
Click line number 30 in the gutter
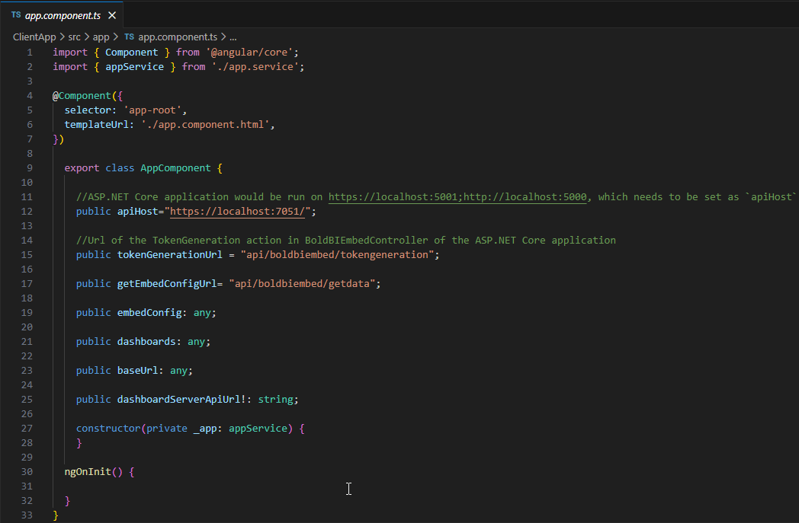coord(27,471)
